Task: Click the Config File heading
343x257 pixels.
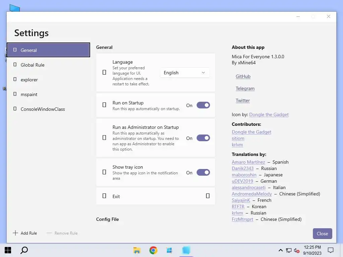Action: click(x=108, y=219)
